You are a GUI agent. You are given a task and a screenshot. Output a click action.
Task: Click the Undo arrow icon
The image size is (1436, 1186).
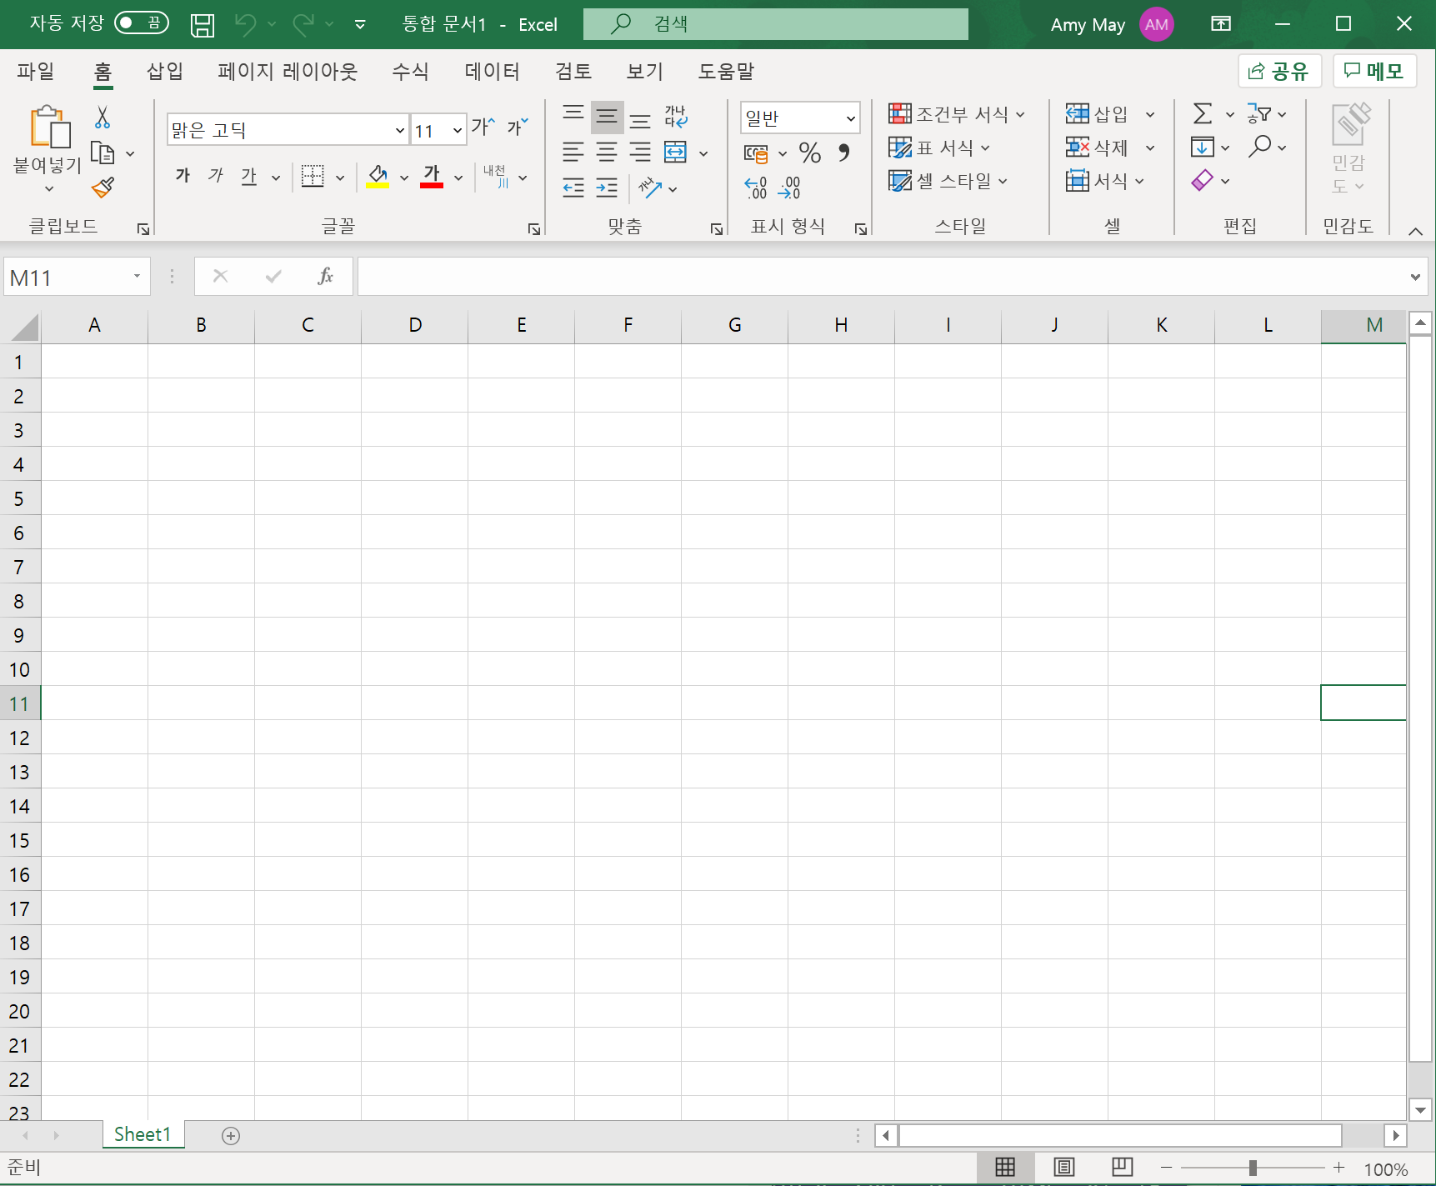click(245, 25)
